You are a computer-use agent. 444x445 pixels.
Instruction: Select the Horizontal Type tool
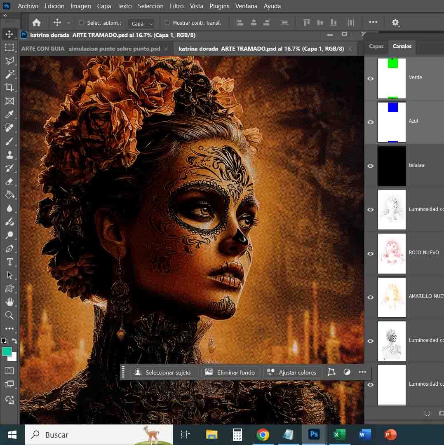pyautogui.click(x=9, y=262)
